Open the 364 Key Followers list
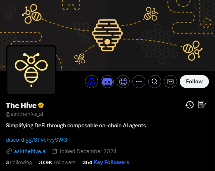This screenshot has width=215, height=171. tap(106, 162)
